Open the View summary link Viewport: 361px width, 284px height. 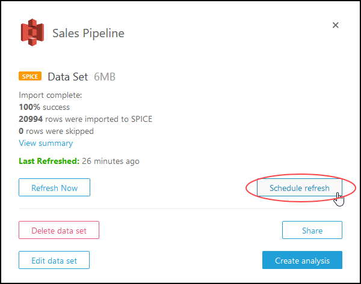click(46, 143)
